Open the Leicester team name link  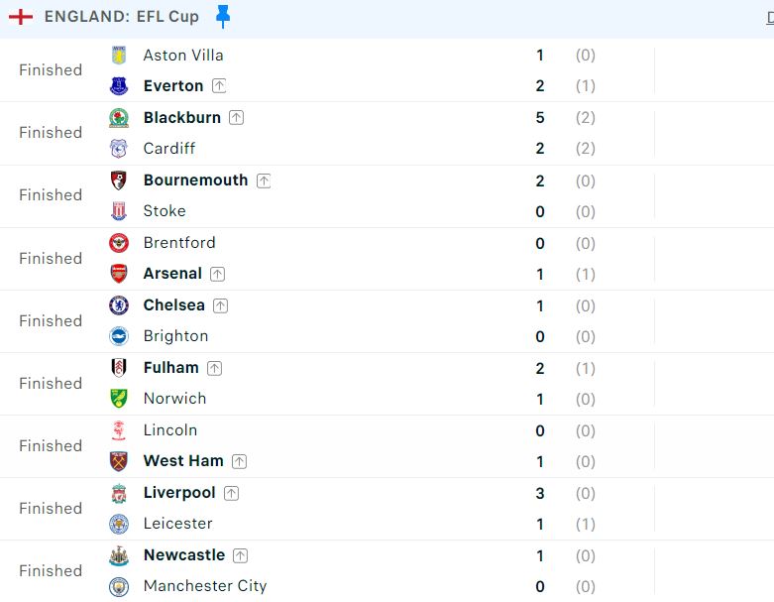pos(177,524)
